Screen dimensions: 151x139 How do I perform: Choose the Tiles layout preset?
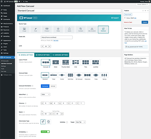coord(86,62)
